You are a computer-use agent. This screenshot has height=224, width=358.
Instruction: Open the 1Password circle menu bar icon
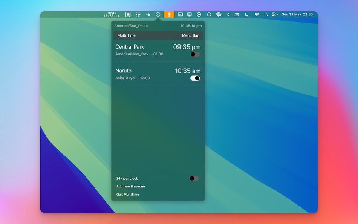[199, 14]
